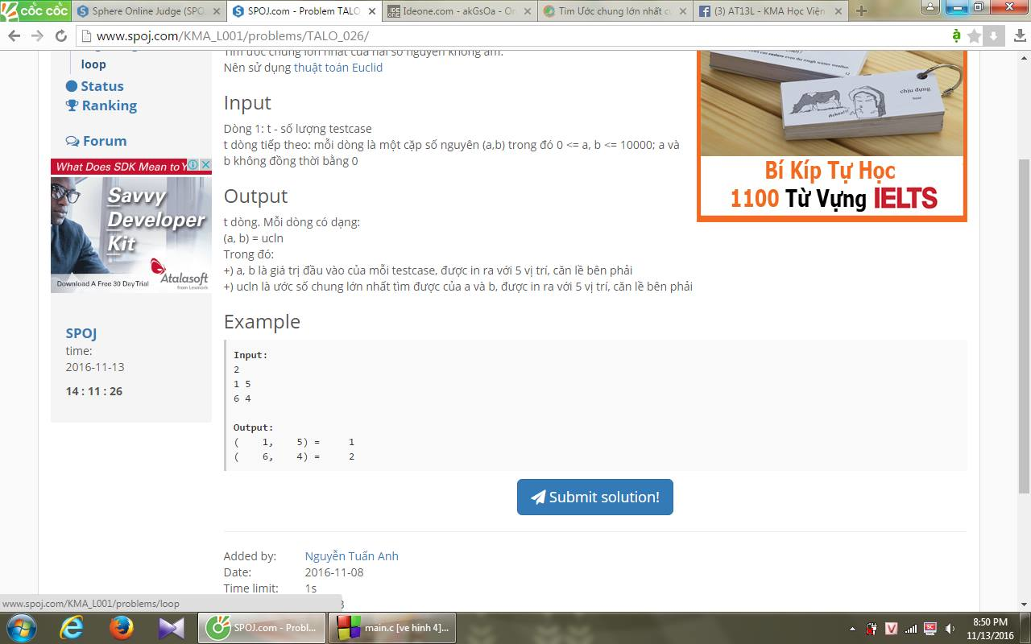Viewport: 1031px width, 644px height.
Task: Open the browser downloads arrow icon
Action: (994, 36)
